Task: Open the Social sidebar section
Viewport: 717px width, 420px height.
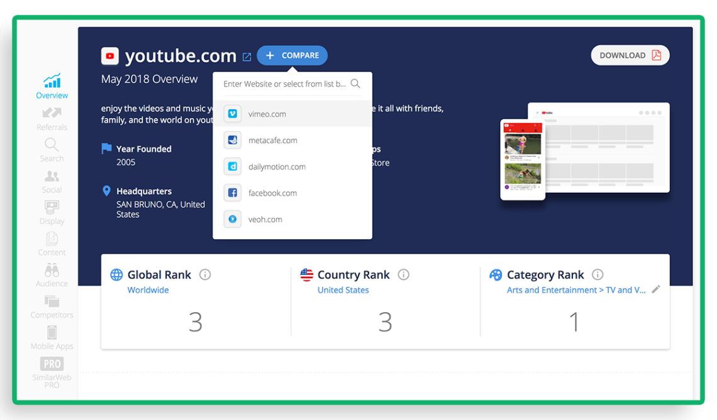Action: [52, 181]
